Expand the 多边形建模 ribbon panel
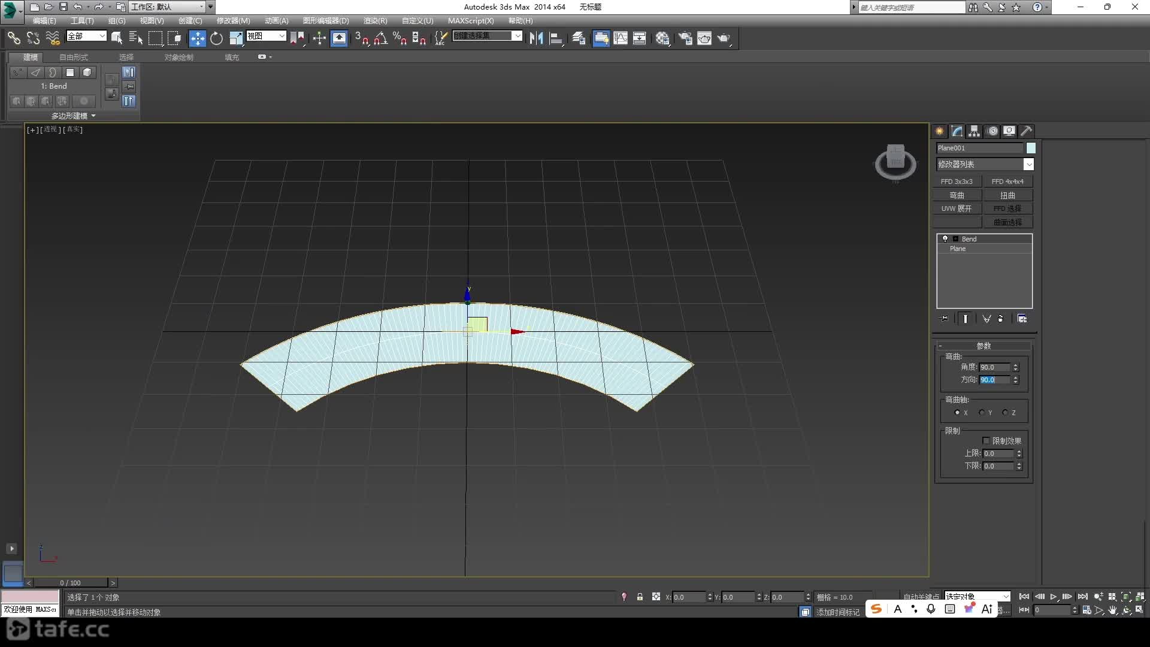 (x=74, y=116)
